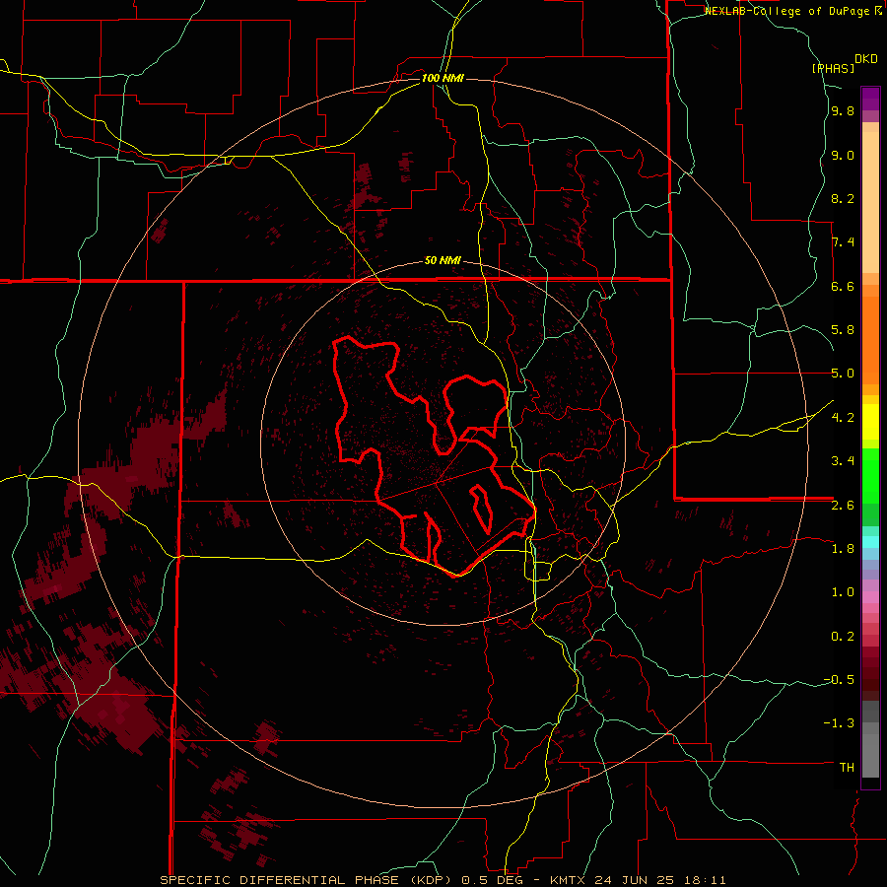Click the 1.8 value on the scale

(843, 549)
